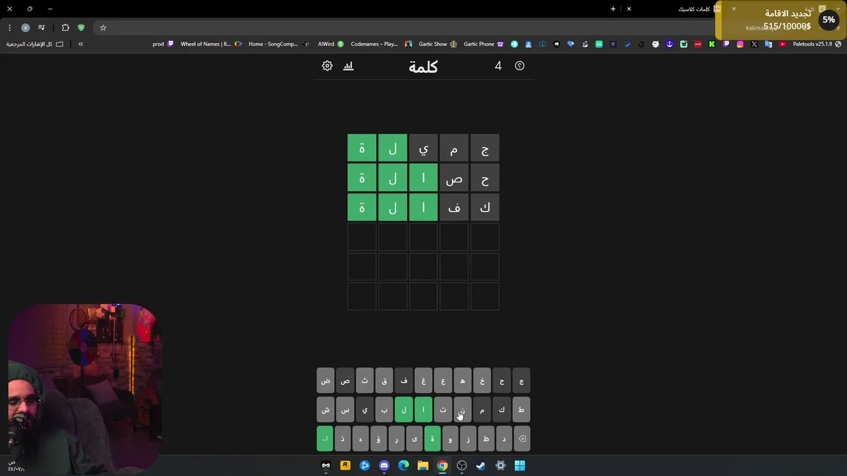Tap the ط key
The width and height of the screenshot is (847, 476).
click(x=521, y=410)
